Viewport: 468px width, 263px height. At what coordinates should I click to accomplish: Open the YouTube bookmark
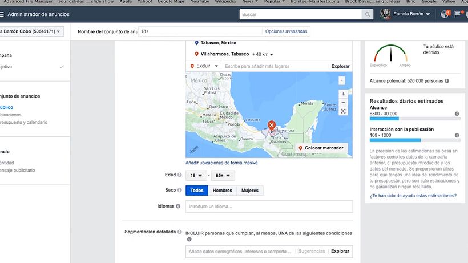[x=200, y=2]
